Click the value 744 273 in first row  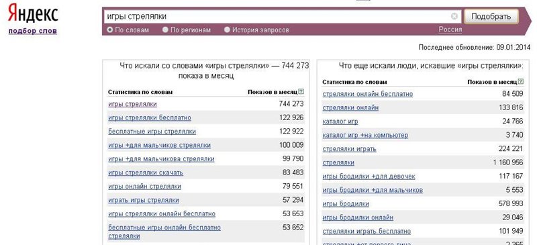(x=291, y=103)
